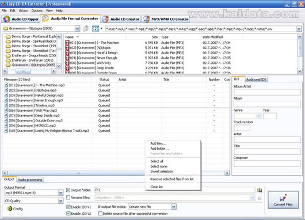
Task: Open the If output file exists dropdown
Action: tap(174, 207)
